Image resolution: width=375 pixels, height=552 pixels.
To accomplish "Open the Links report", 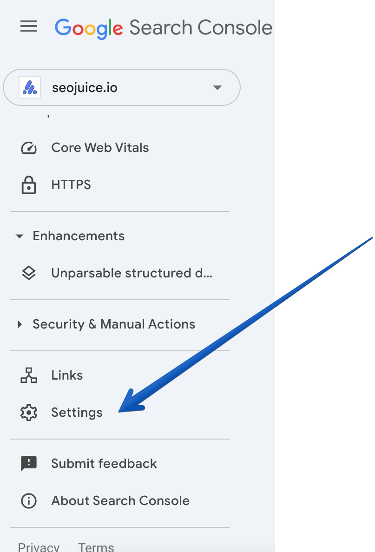I will (66, 375).
